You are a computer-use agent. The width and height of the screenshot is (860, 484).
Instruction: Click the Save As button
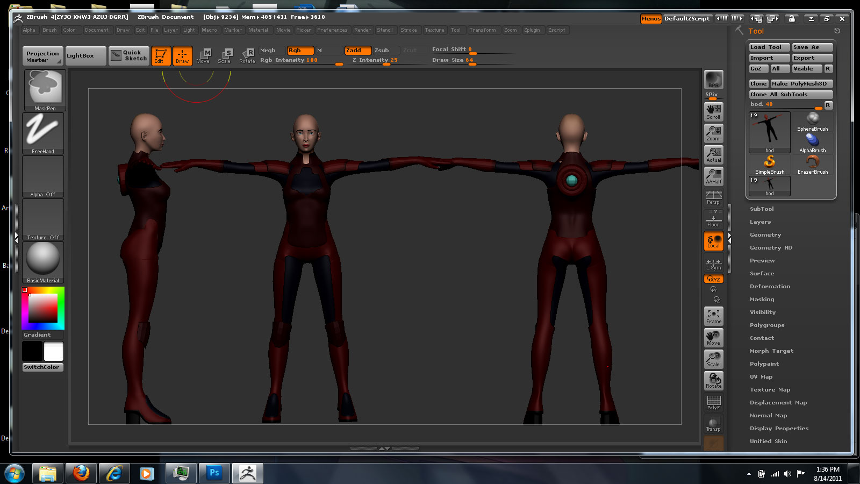pyautogui.click(x=813, y=47)
